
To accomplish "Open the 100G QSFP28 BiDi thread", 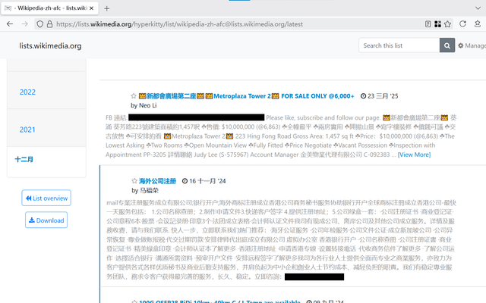I will click(x=219, y=301).
